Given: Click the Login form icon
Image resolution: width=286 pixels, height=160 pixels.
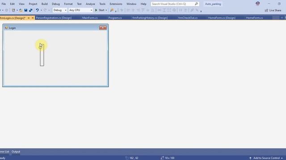Looking at the screenshot, I should 6,28.
